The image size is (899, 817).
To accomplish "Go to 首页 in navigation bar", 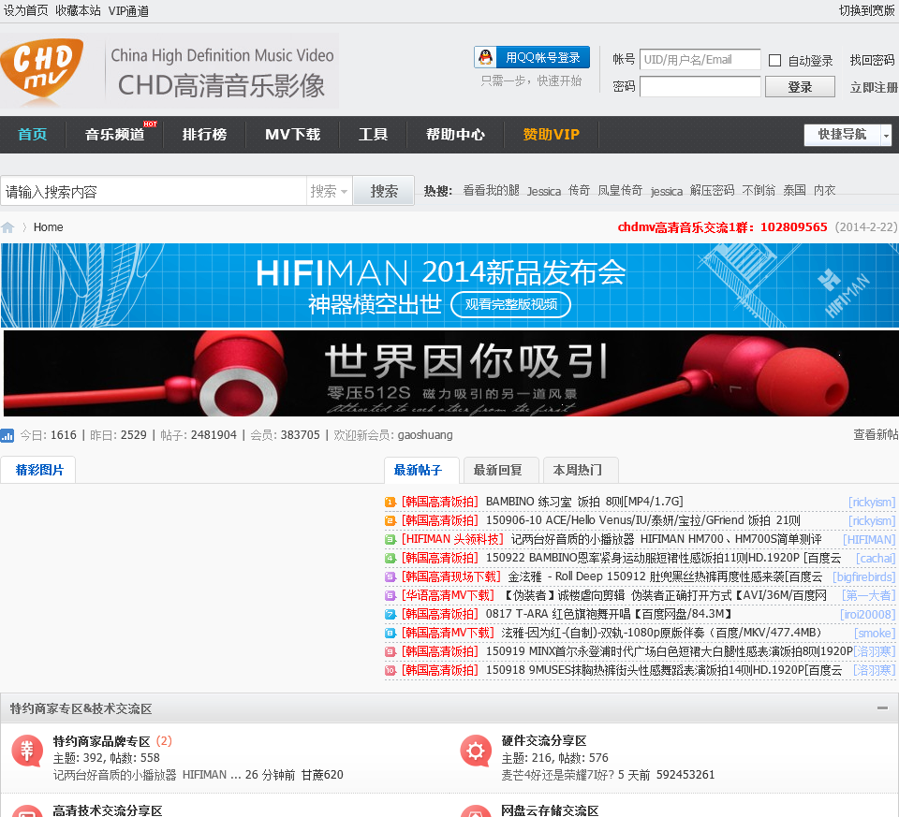I will point(32,135).
